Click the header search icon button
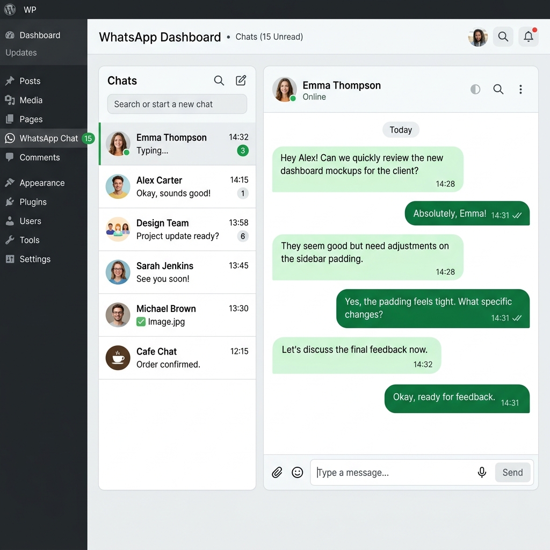Screen dimensions: 550x550 [503, 37]
